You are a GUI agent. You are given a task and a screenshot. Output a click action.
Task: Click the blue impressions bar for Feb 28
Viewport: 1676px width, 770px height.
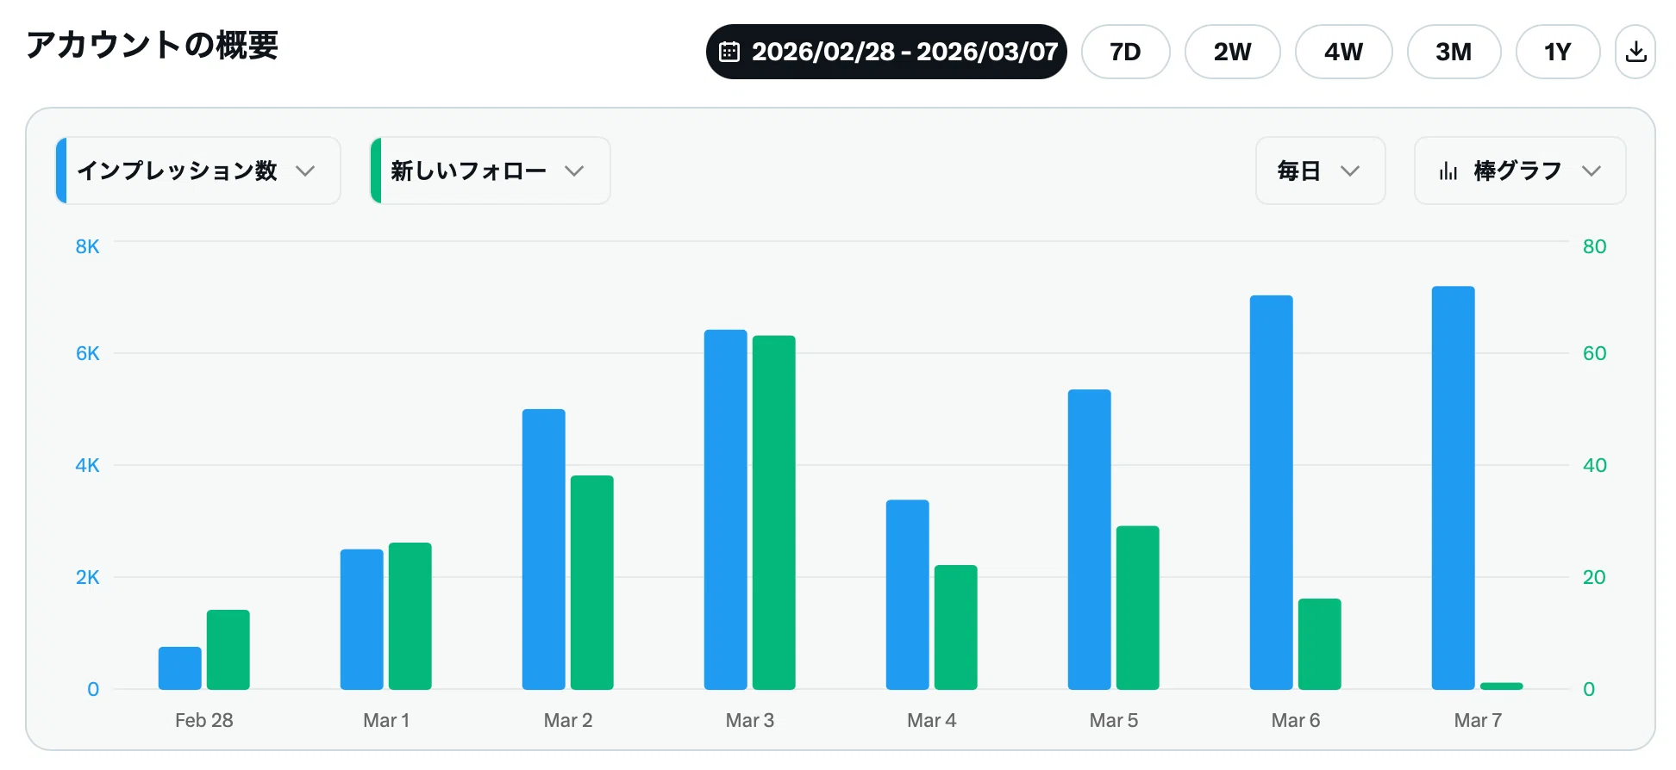coord(180,668)
